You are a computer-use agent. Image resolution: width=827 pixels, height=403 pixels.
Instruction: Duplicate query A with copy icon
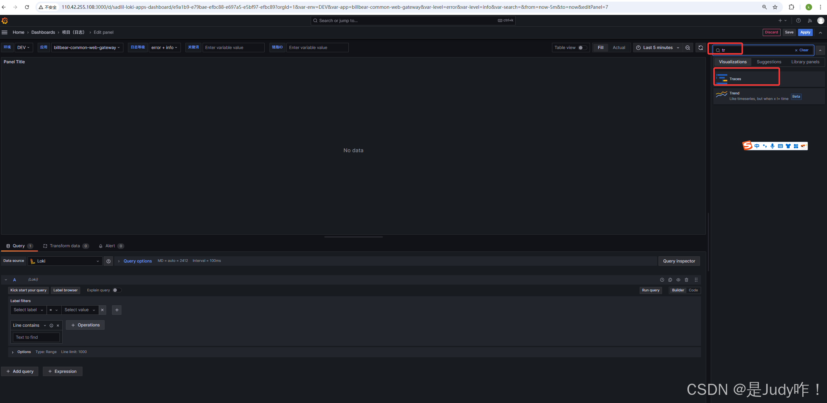pyautogui.click(x=670, y=280)
